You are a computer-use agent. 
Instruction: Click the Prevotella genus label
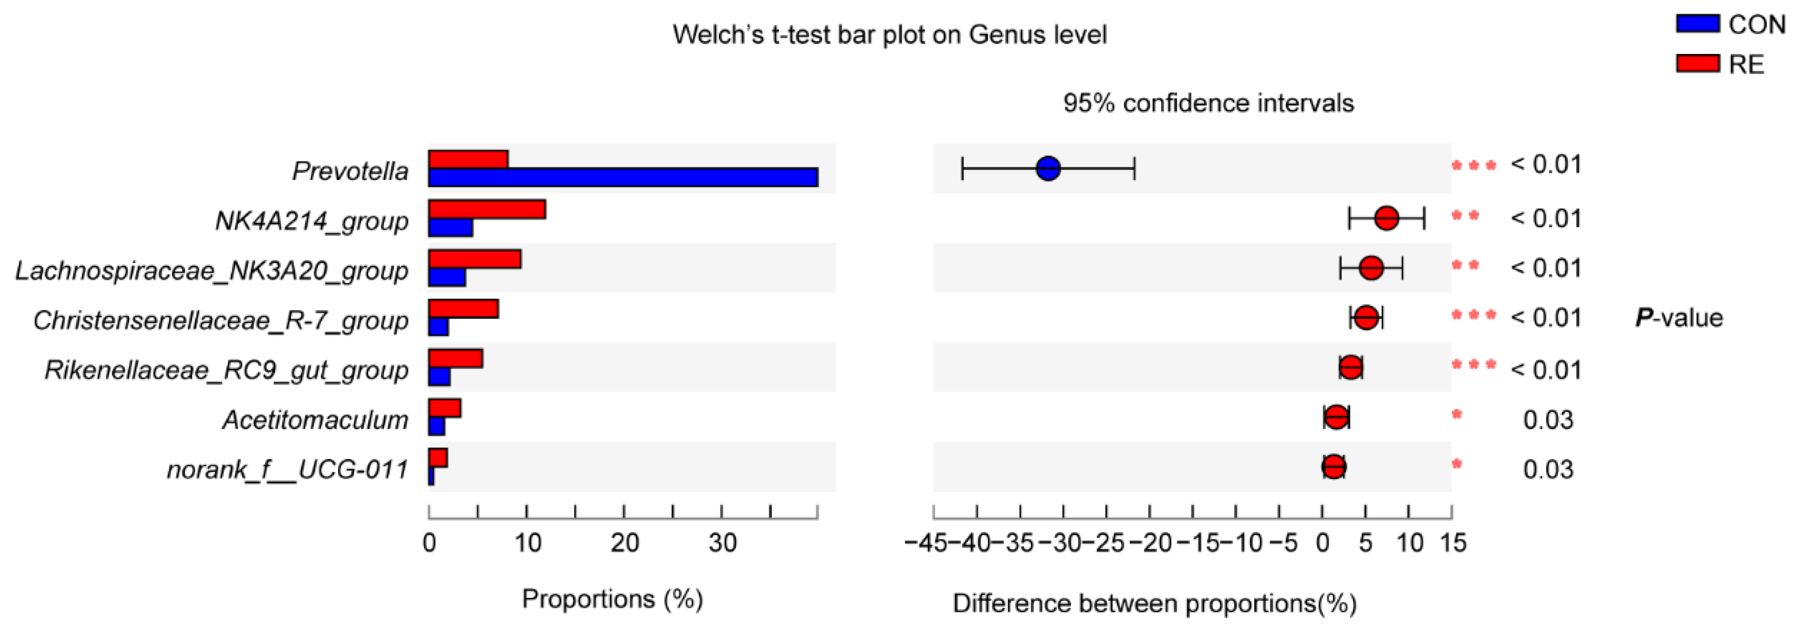[x=350, y=171]
